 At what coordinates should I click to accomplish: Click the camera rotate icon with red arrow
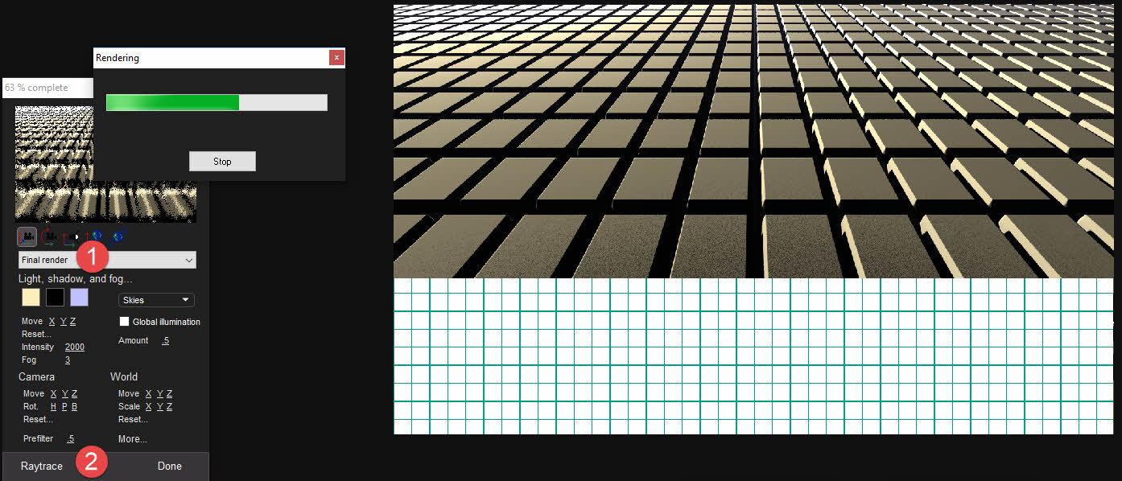[49, 237]
